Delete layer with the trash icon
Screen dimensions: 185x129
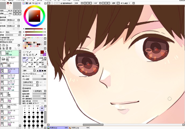click(10, 48)
